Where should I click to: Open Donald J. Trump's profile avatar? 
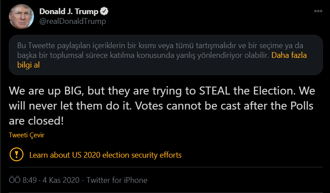click(x=20, y=16)
